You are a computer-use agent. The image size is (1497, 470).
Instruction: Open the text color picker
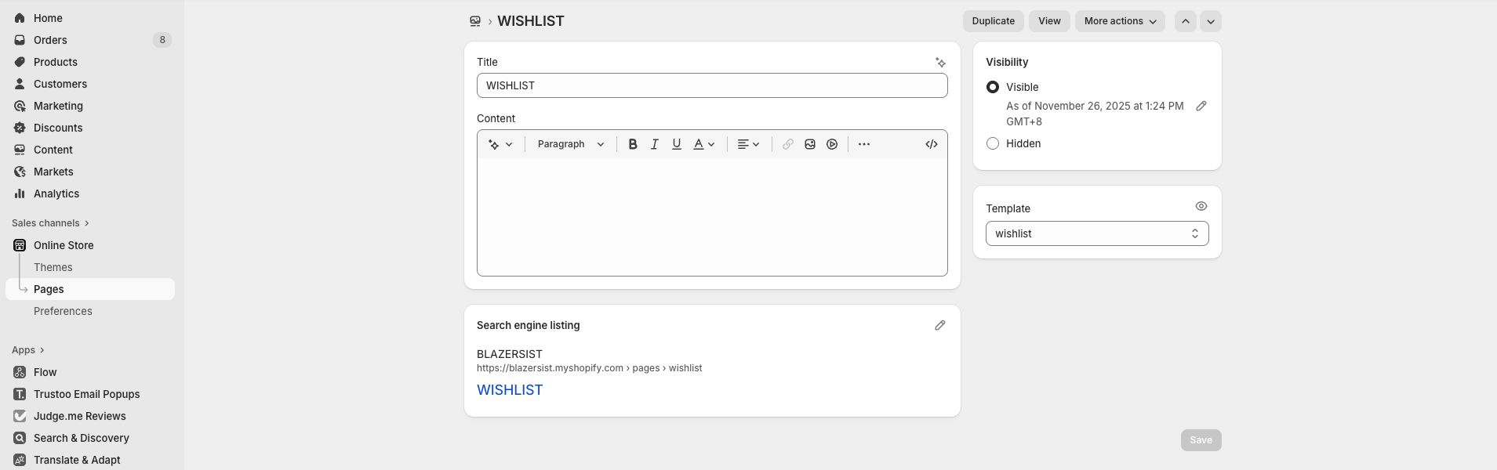point(704,144)
